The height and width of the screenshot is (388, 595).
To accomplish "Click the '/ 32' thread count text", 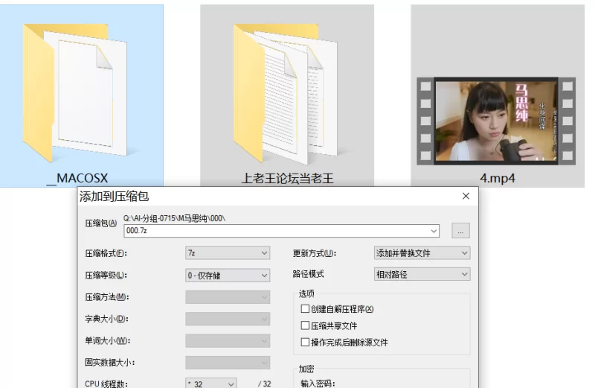I will [x=265, y=384].
